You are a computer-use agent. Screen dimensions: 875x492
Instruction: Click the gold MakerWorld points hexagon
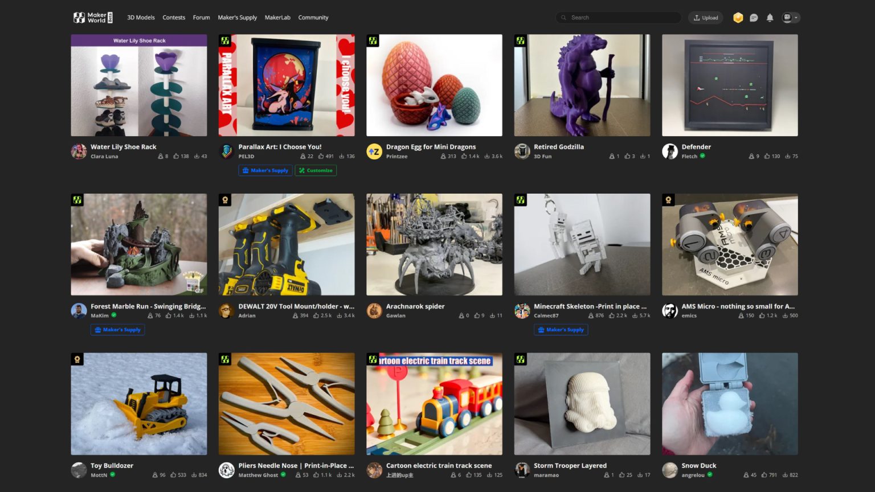pyautogui.click(x=738, y=18)
